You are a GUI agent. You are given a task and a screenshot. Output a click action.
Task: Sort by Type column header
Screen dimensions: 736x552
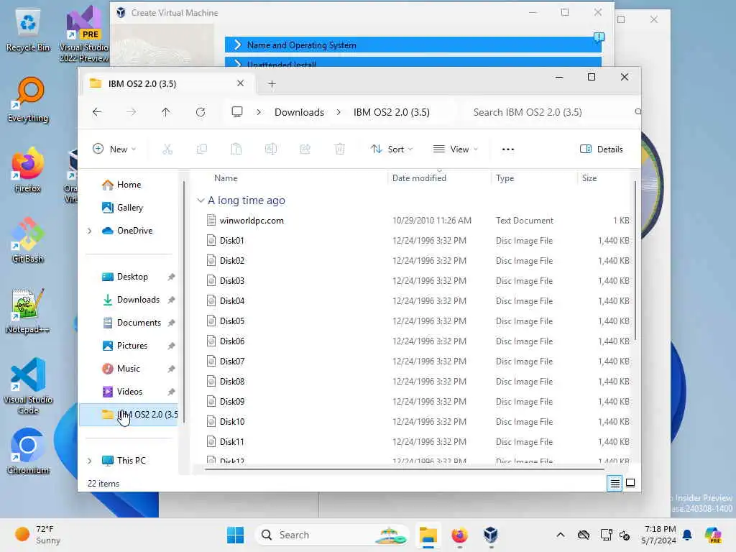click(505, 178)
